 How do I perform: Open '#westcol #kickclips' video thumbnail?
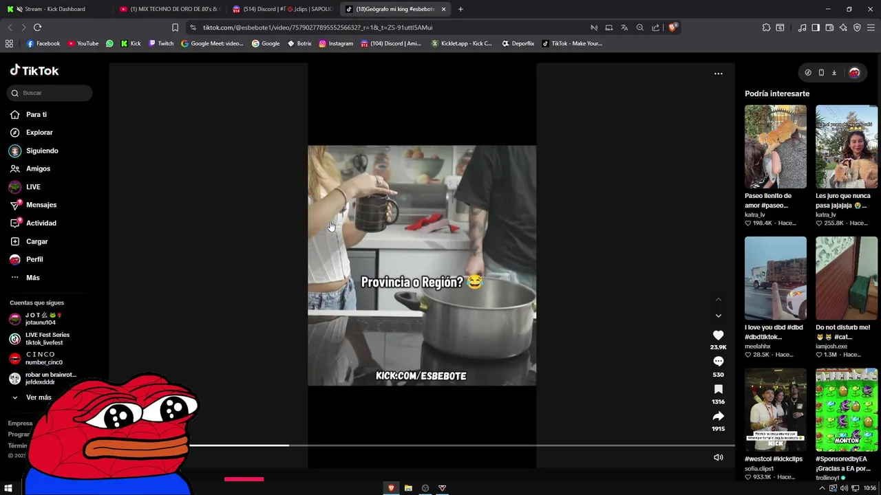[x=775, y=410]
